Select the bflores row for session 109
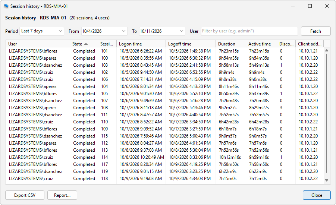The image size is (336, 205). 164,129
